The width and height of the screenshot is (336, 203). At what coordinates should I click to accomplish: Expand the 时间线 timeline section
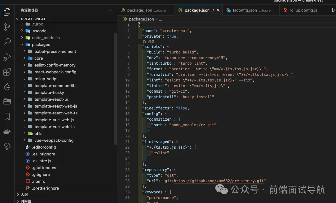pyautogui.click(x=26, y=201)
